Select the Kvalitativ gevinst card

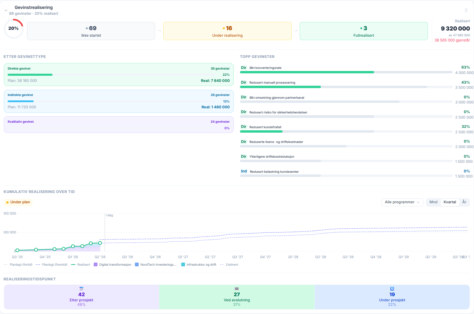point(119,125)
